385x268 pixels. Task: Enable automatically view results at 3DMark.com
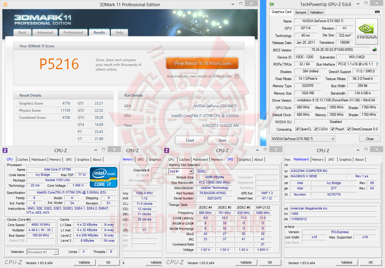pos(237,76)
